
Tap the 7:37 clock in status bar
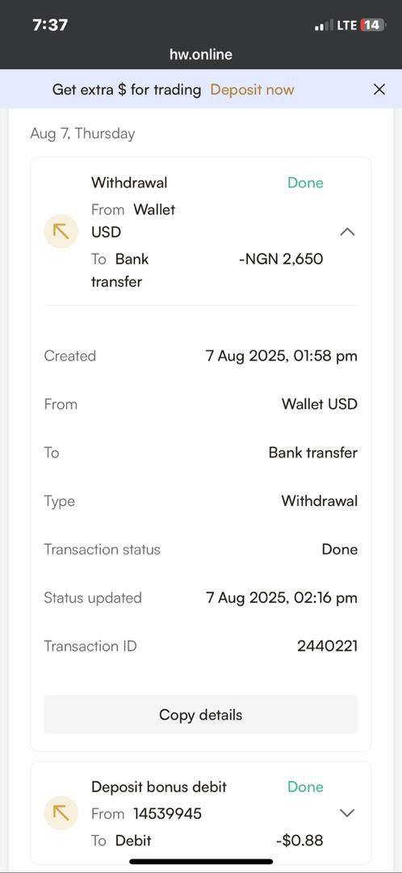pyautogui.click(x=50, y=25)
